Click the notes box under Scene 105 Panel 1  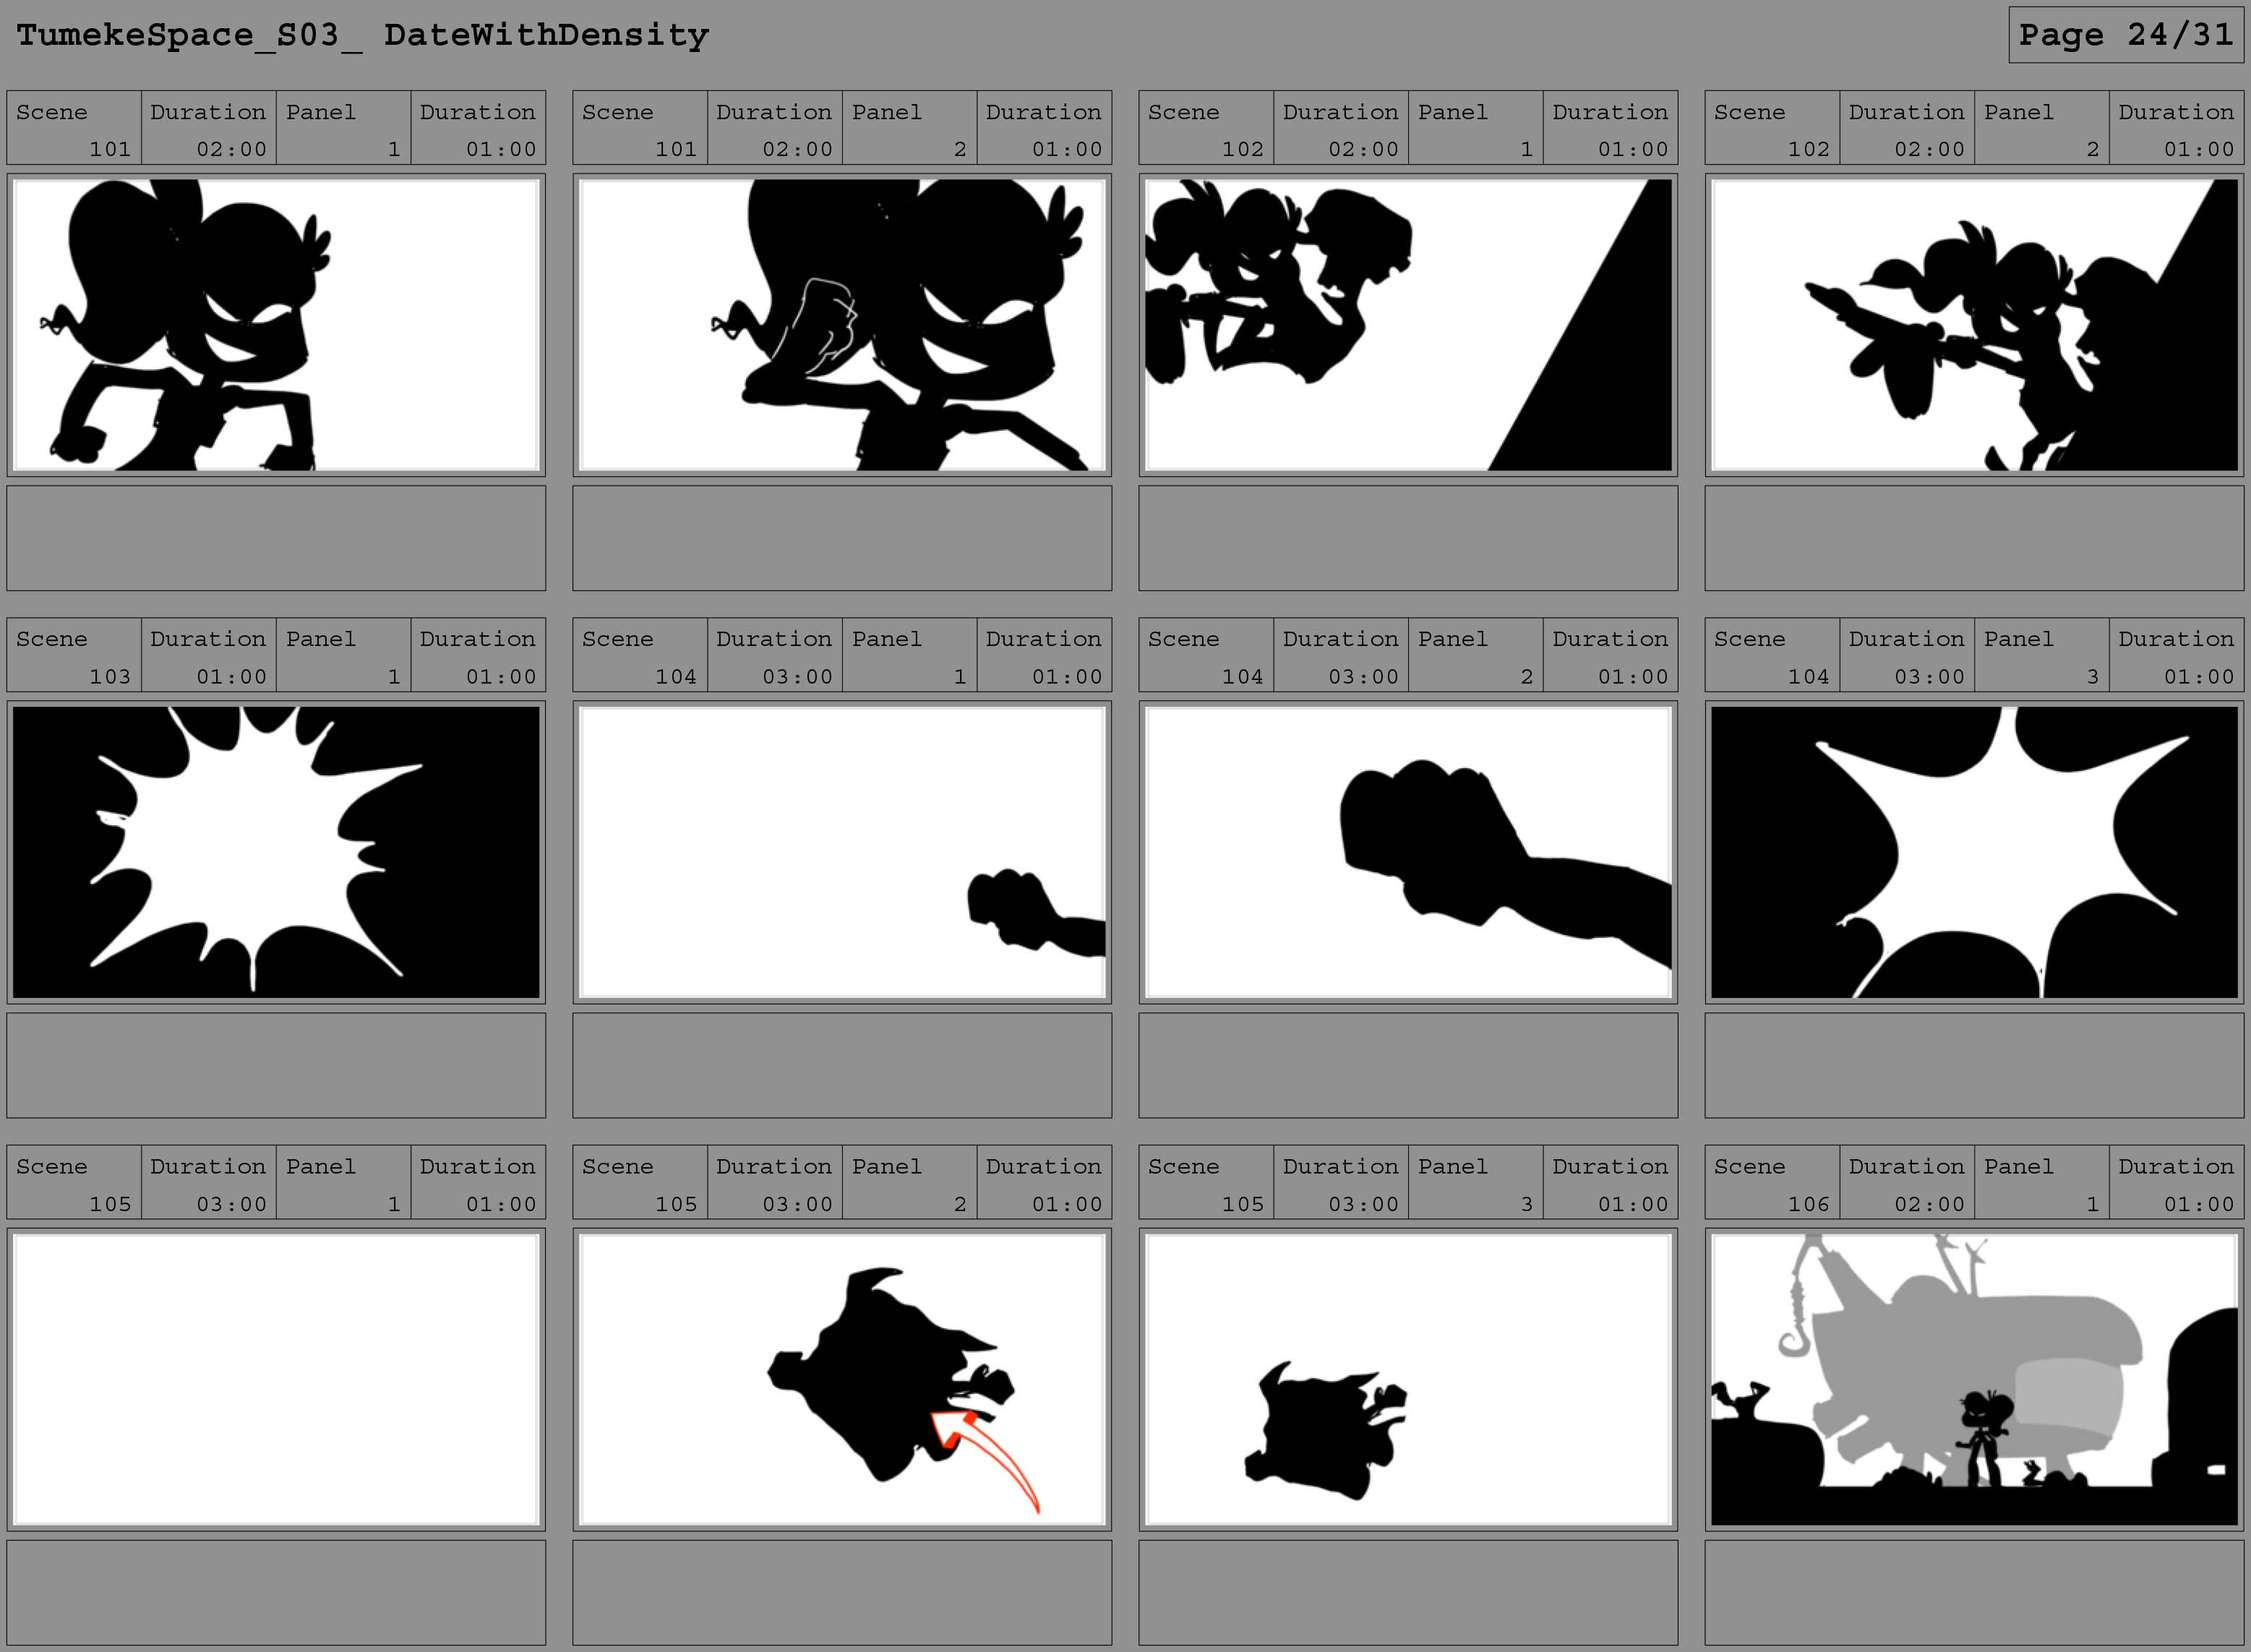point(276,1593)
